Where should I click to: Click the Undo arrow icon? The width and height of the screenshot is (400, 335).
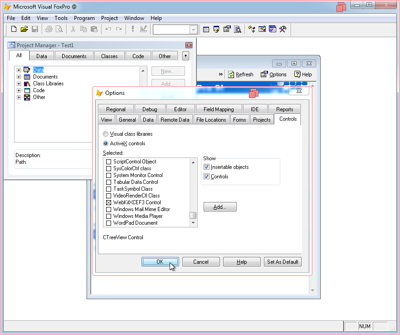coord(108,29)
